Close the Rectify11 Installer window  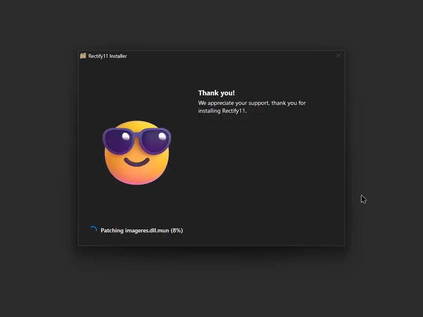pyautogui.click(x=338, y=56)
